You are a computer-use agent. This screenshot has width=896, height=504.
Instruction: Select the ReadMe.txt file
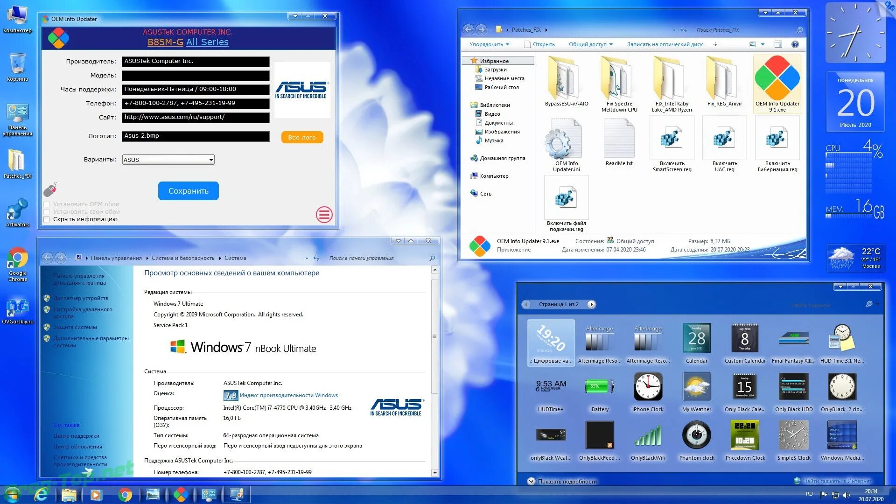coord(619,142)
